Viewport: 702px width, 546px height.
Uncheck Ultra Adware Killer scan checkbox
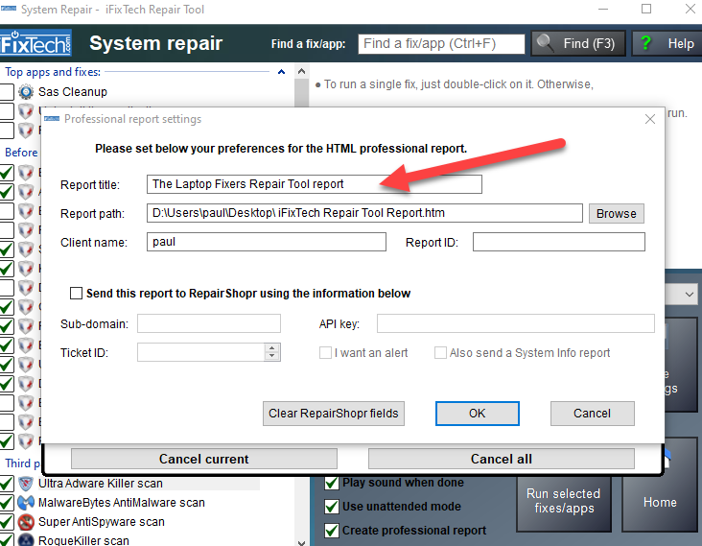[x=7, y=484]
